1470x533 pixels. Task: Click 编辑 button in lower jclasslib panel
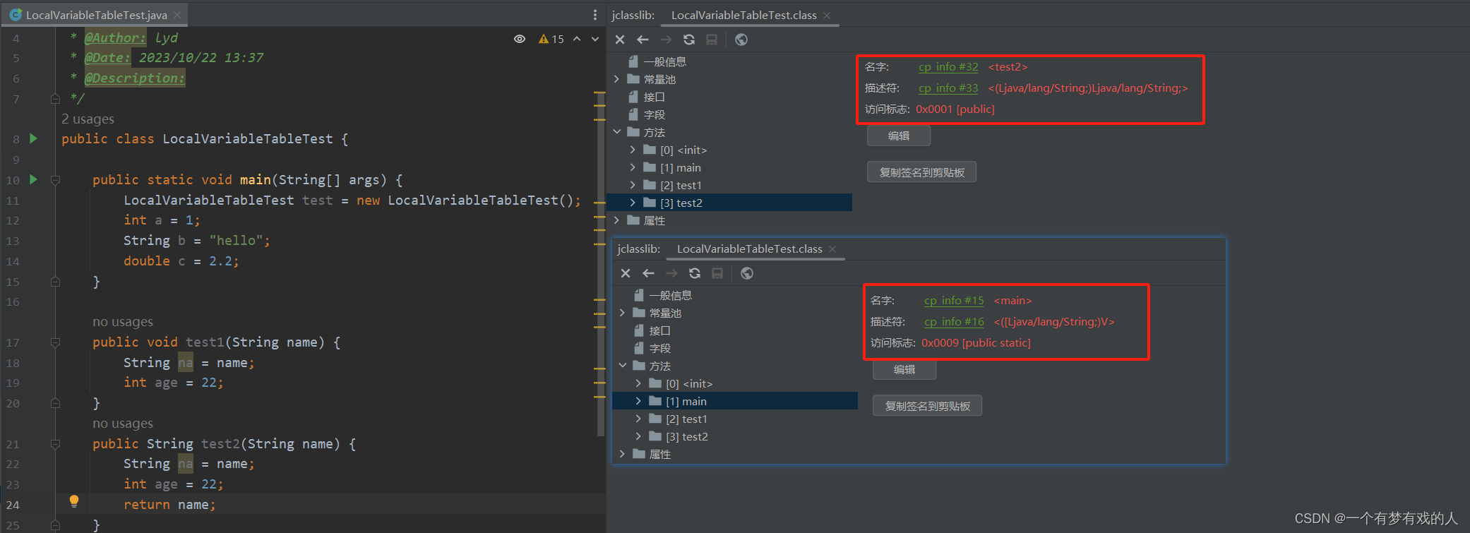point(904,369)
